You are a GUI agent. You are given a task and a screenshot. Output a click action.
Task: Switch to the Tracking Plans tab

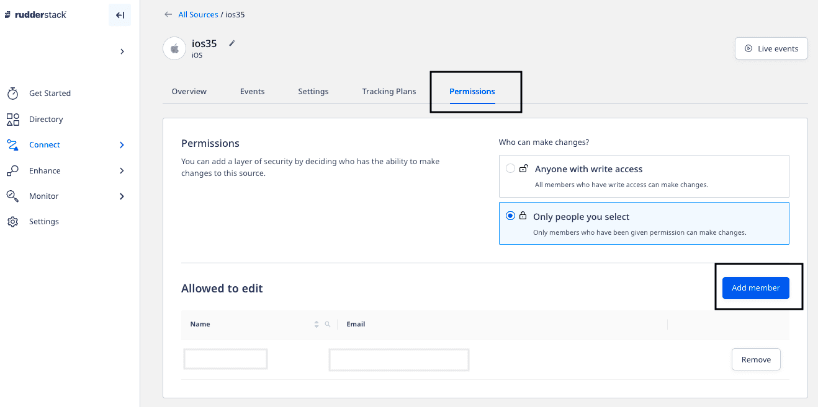tap(389, 92)
